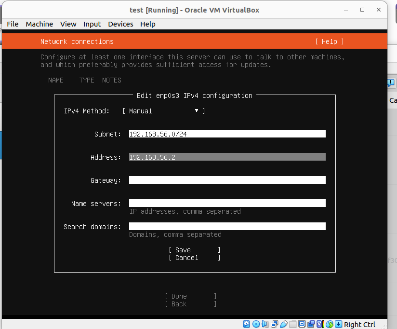Select the Back button
This screenshot has height=329, width=397.
(x=191, y=304)
